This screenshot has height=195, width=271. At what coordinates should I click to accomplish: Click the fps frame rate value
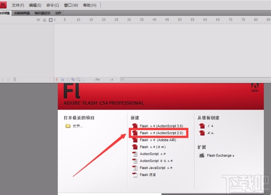[x=97, y=79]
